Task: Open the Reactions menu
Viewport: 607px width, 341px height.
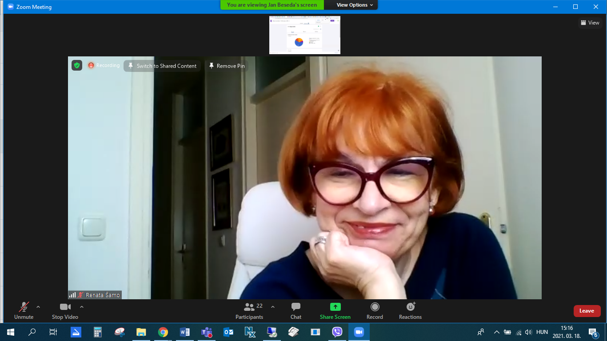Action: point(410,311)
